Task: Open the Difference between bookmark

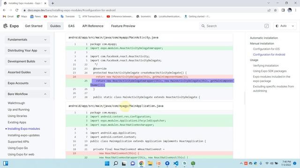Action: tap(120, 16)
